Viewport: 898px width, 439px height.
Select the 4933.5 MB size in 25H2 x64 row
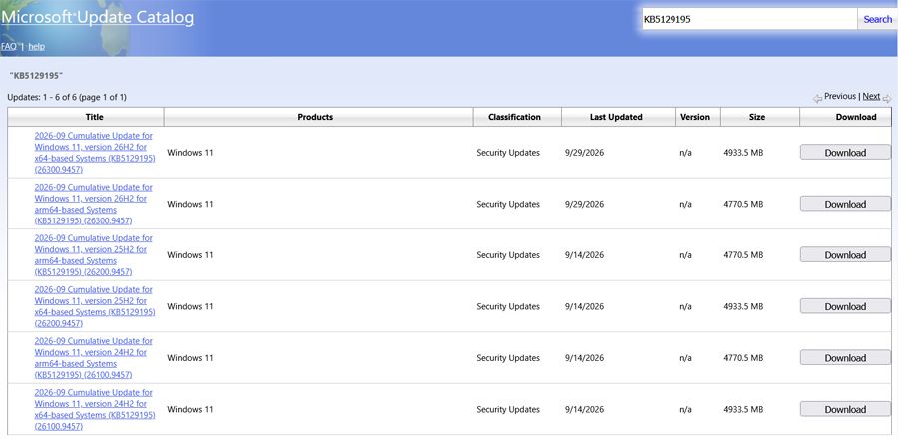point(743,306)
